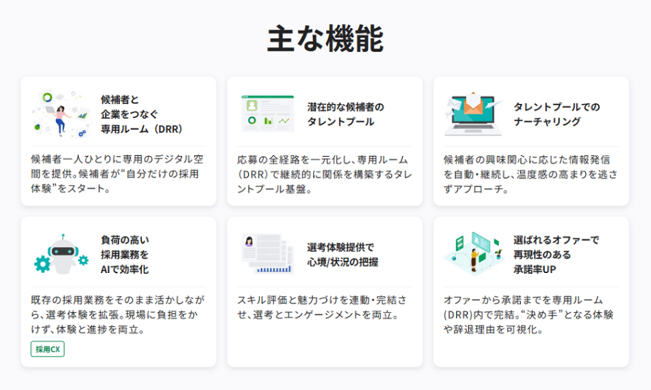This screenshot has height=390, width=651.
Task: Click the candidate profile documents illustration
Action: coord(267,255)
